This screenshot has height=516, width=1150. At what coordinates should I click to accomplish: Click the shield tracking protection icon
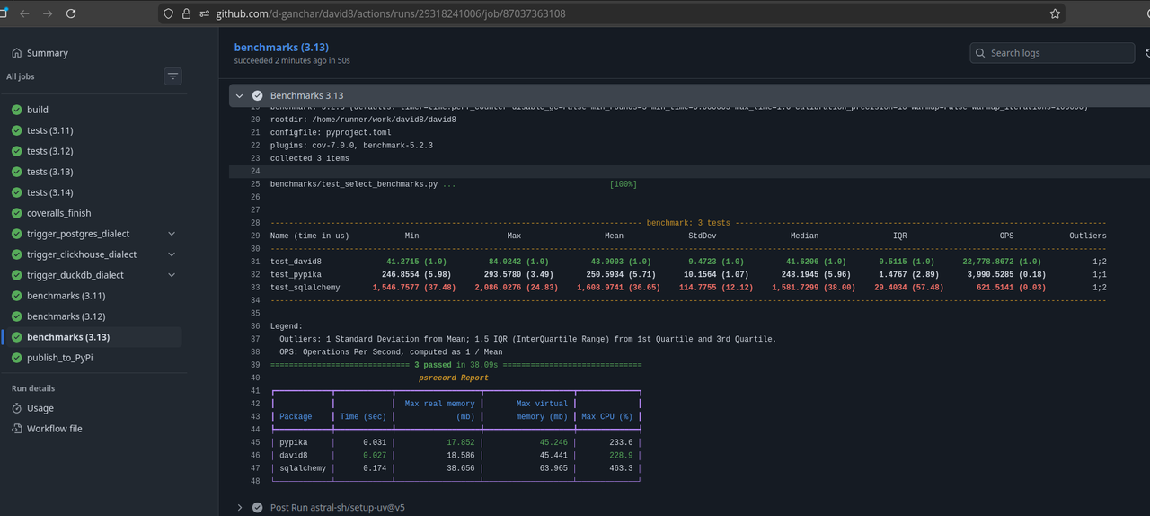[x=168, y=13]
